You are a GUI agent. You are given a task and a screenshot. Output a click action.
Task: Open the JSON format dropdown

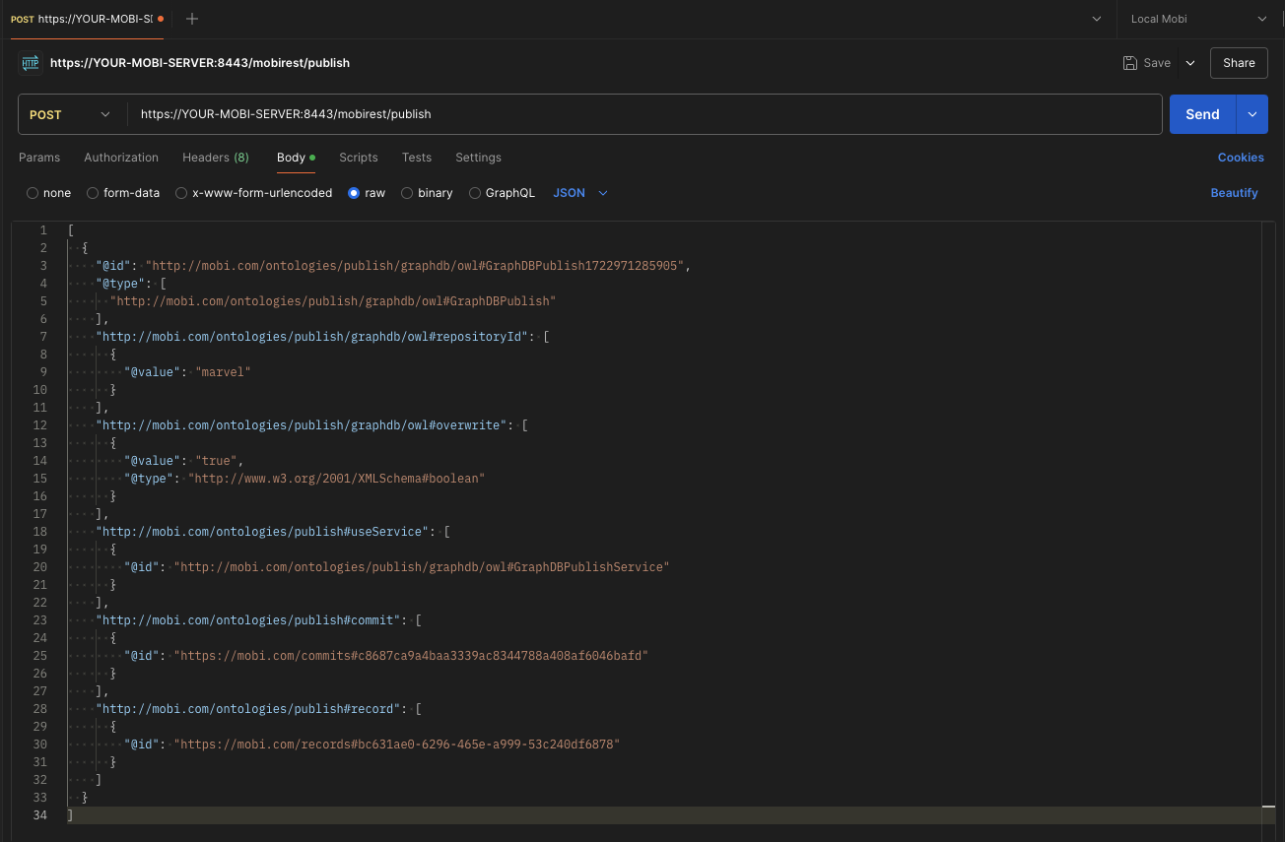pos(580,193)
